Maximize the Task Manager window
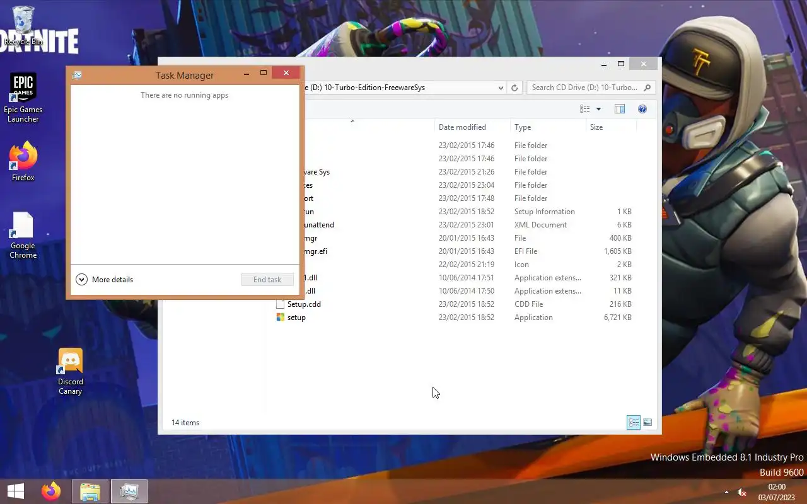Viewport: 807px width, 504px height. click(x=264, y=73)
